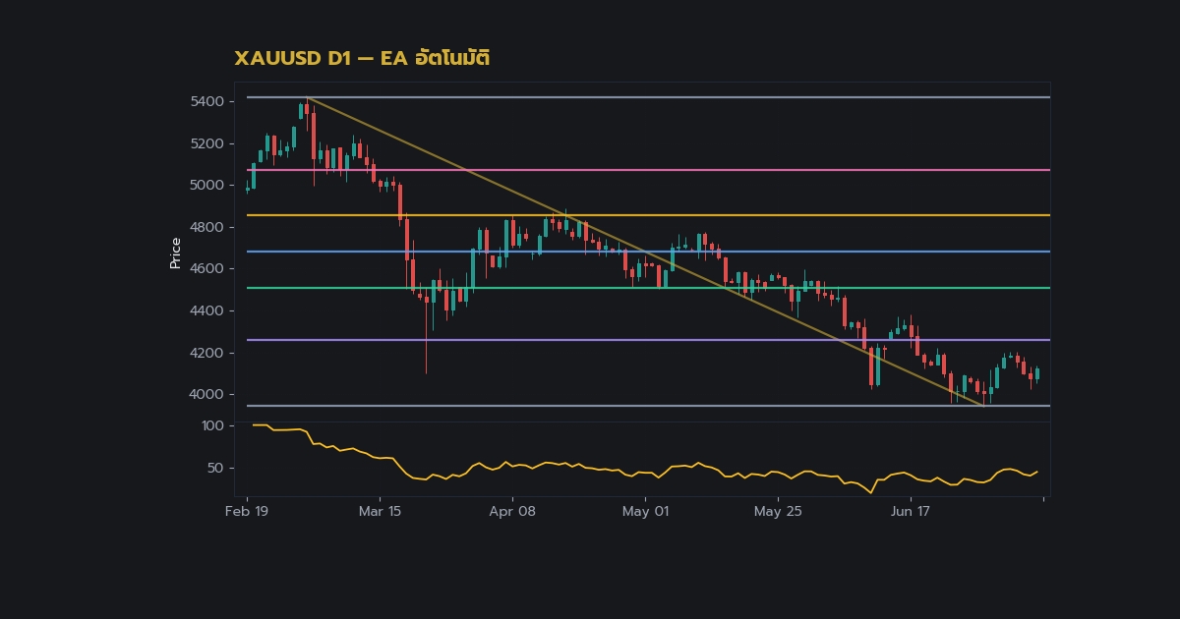Viewport: 1180px width, 619px height.
Task: Click the May 25 date label
Action: tap(779, 511)
